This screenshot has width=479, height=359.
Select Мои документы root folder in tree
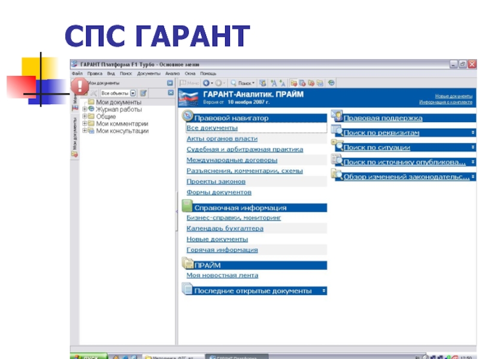tap(119, 102)
